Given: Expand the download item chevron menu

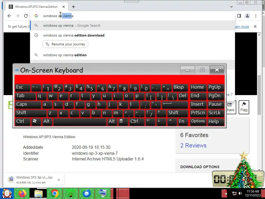Looking at the screenshot, I should click(59, 180).
